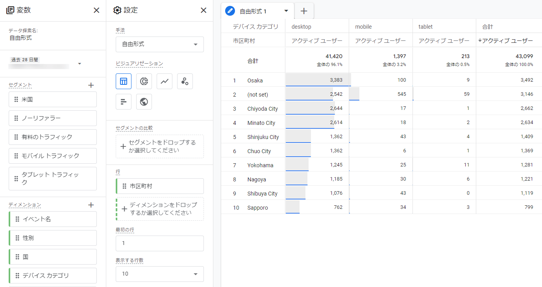The image size is (542, 287).
Task: Add a new segment with plus icon
Action: pos(91,85)
